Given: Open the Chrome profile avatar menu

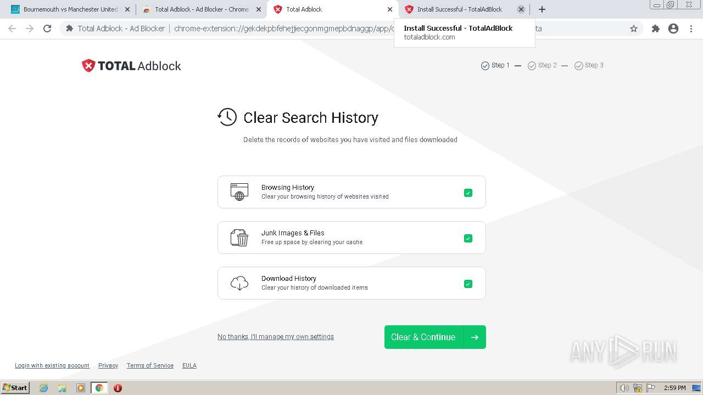Looking at the screenshot, I should (x=673, y=29).
